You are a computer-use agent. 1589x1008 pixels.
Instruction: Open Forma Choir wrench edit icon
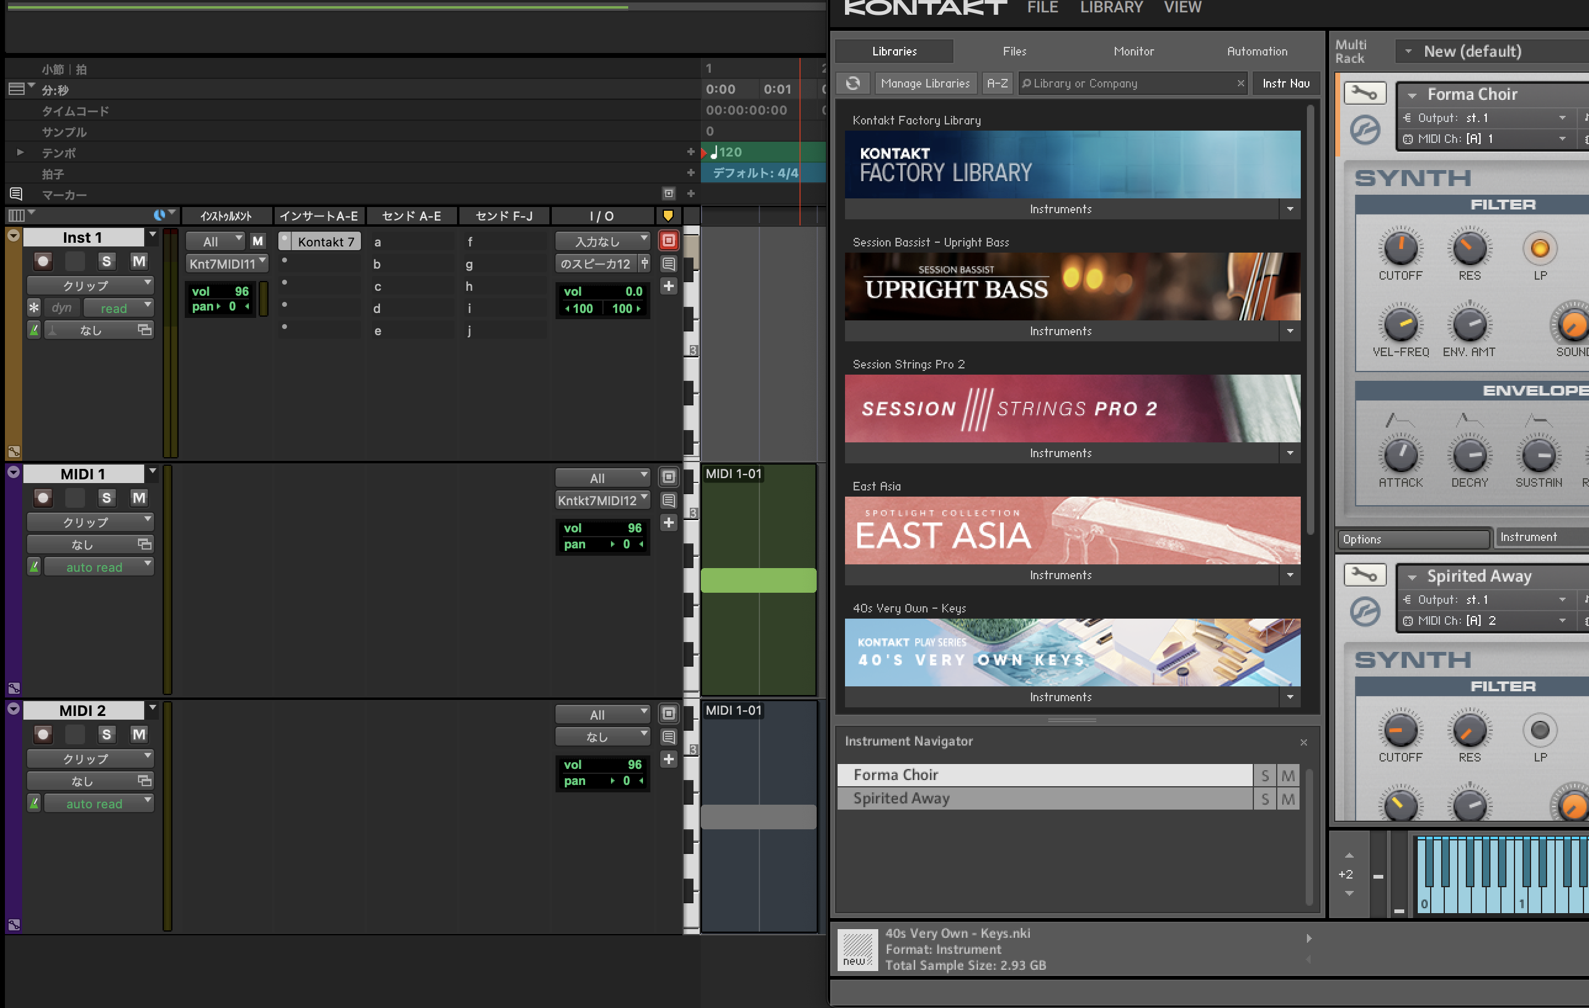click(x=1365, y=93)
